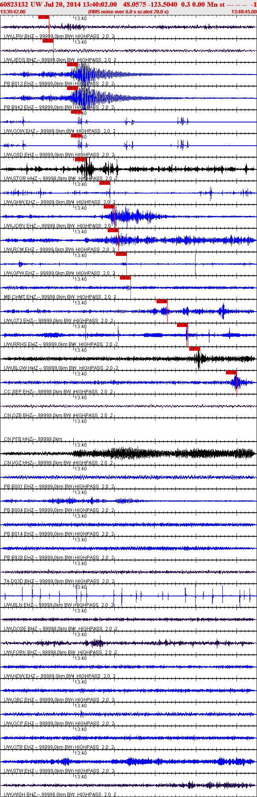Viewport: 257px width, 797px height.
Task: Click the arrival pick flag on UW.STOR HHZ
Action: pos(80,159)
